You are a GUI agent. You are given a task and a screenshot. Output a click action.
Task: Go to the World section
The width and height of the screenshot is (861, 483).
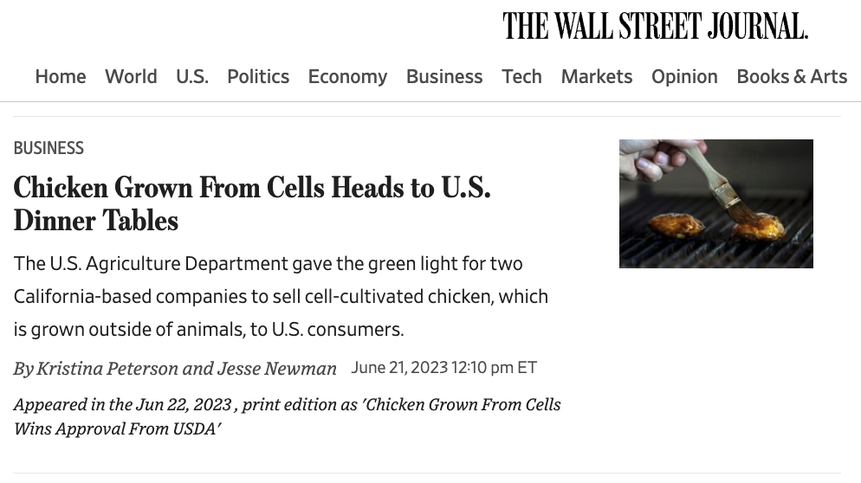click(131, 76)
